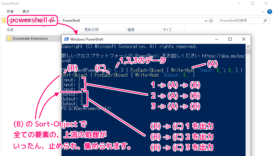Screen dimensions: 273x156
Task: Click the PowerShell icon in console title bar
Action: coord(66,39)
